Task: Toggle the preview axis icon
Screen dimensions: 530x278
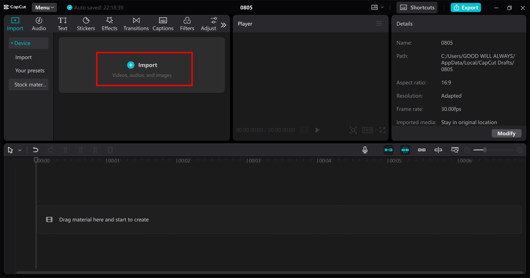Action: click(x=438, y=150)
